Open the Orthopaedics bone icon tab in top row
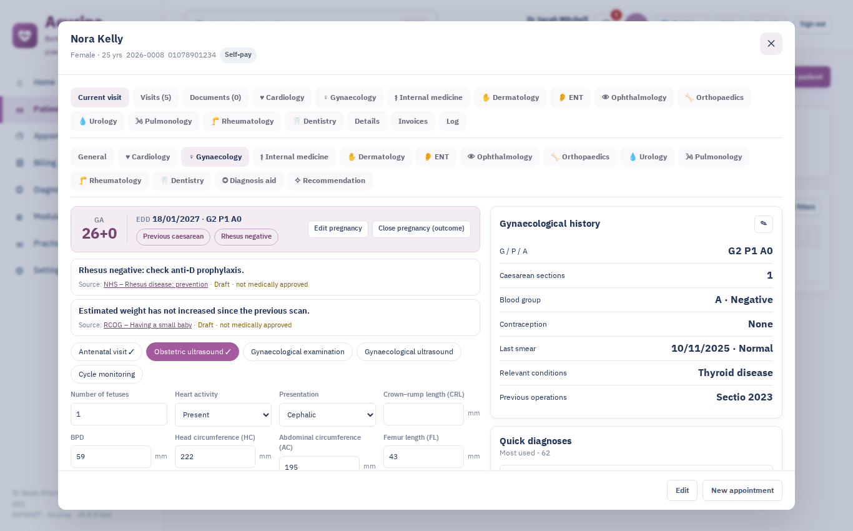Image resolution: width=853 pixels, height=531 pixels. click(x=714, y=97)
